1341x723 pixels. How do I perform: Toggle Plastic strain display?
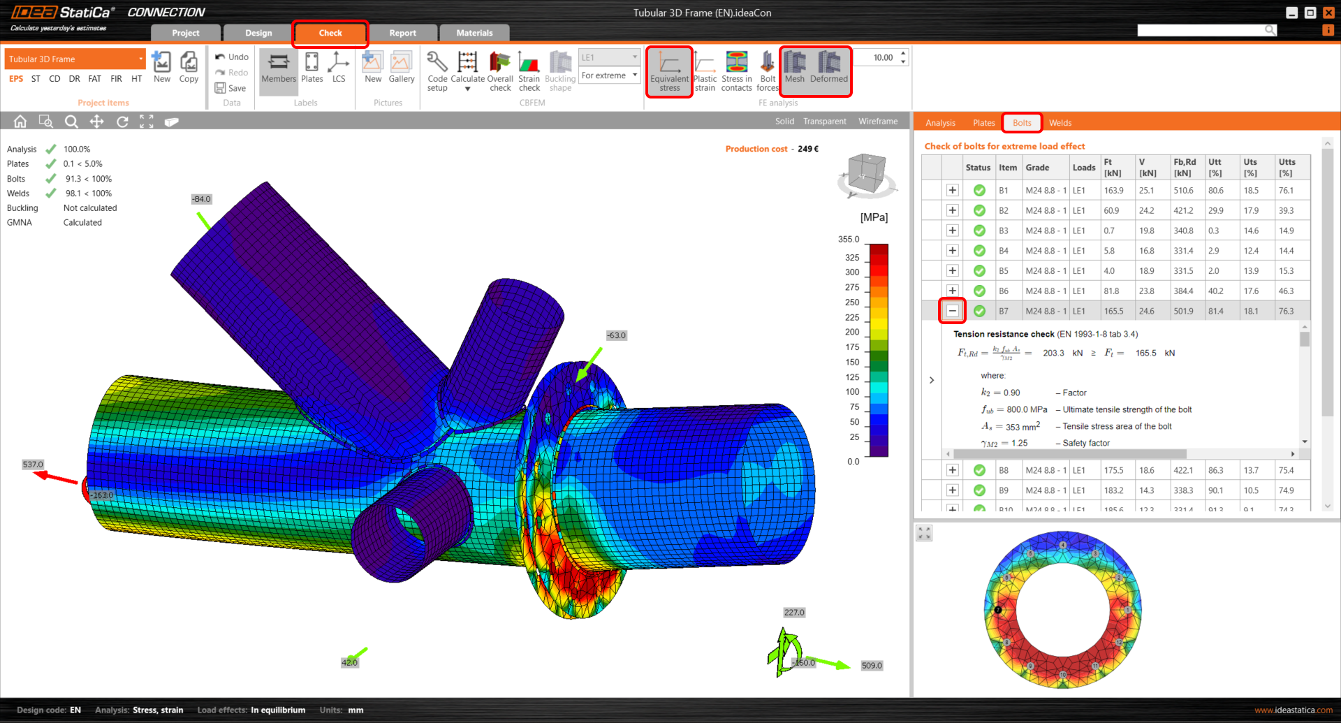click(x=705, y=71)
